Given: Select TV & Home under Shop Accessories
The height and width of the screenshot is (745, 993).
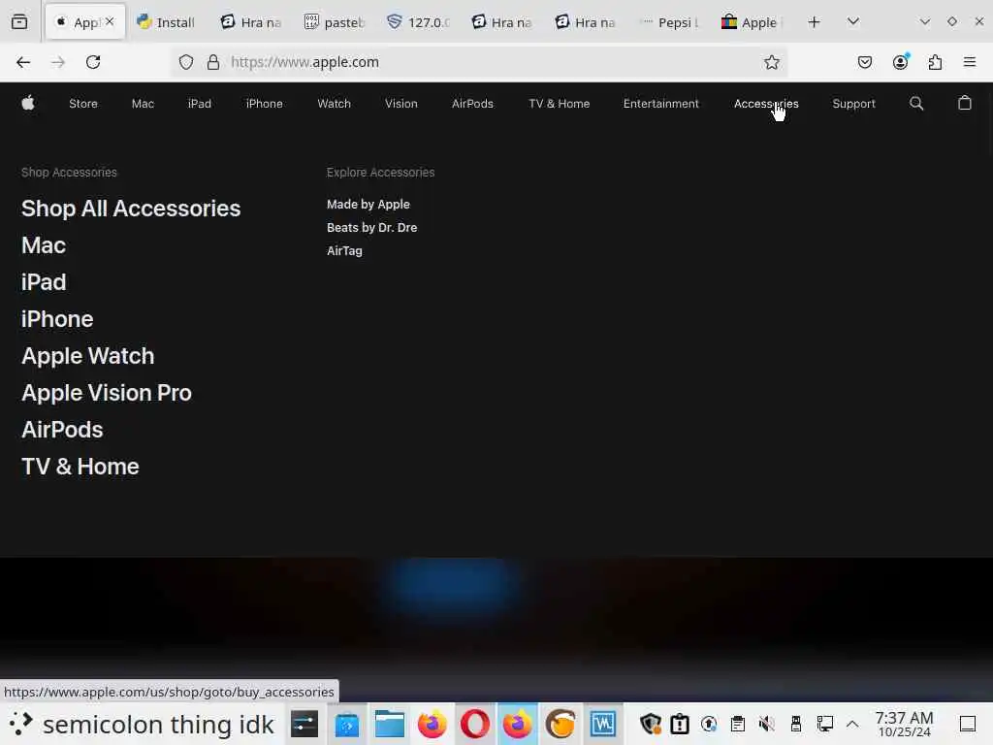Looking at the screenshot, I should [80, 467].
